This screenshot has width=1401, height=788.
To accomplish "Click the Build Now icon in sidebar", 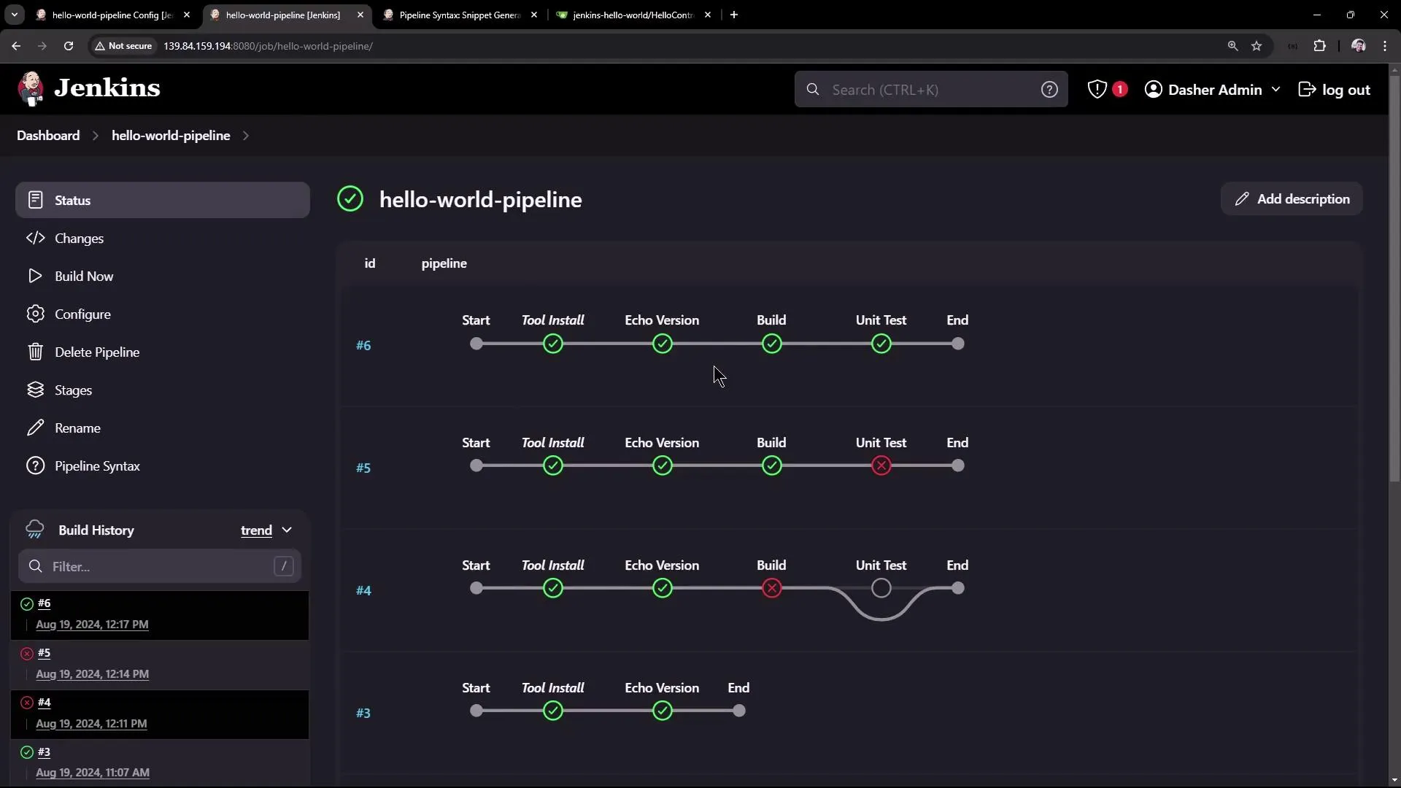I will point(35,276).
